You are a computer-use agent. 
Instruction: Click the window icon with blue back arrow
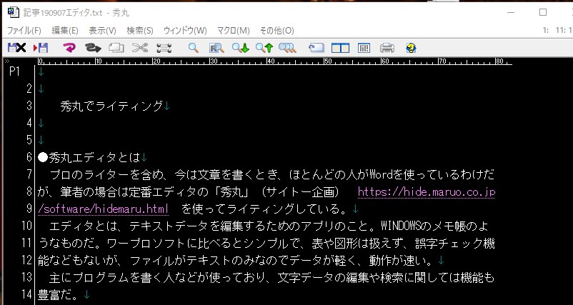pyautogui.click(x=317, y=47)
